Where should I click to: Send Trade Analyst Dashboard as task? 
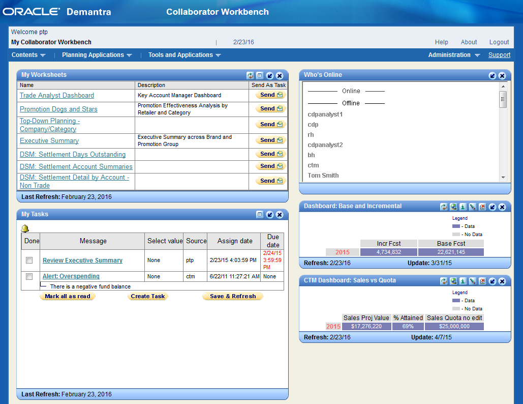pyautogui.click(x=271, y=95)
